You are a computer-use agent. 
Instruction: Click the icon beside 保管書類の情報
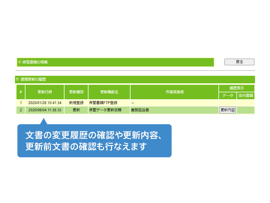click(x=20, y=62)
